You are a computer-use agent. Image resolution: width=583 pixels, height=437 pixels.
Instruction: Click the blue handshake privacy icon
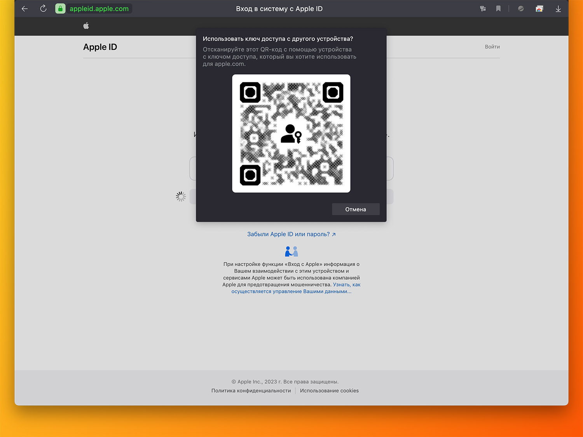[291, 251]
